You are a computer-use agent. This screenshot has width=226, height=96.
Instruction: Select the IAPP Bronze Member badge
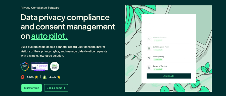[55, 66]
